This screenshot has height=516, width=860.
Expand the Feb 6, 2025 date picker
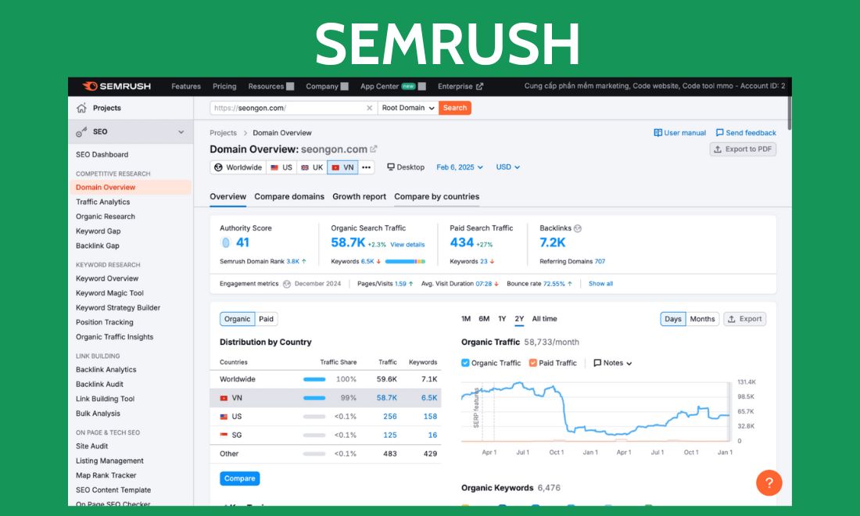pyautogui.click(x=460, y=167)
